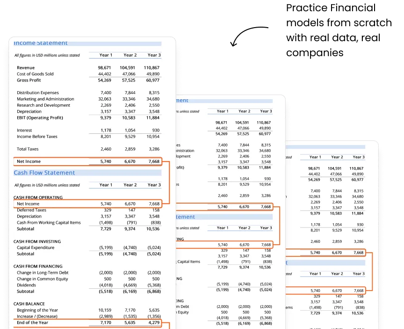Click 'Cash From Working Capital Items' label
The width and height of the screenshot is (404, 329).
[49, 222]
